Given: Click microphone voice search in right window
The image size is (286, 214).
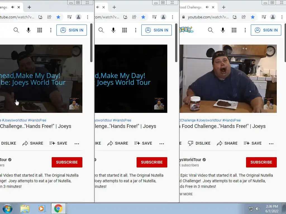Looking at the screenshot, I should (x=223, y=30).
